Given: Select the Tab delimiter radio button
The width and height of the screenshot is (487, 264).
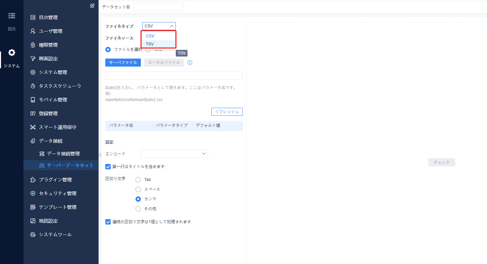Looking at the screenshot, I should click(138, 179).
